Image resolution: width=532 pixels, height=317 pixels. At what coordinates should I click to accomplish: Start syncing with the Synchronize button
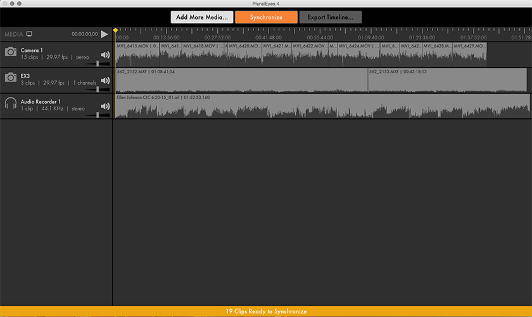265,17
